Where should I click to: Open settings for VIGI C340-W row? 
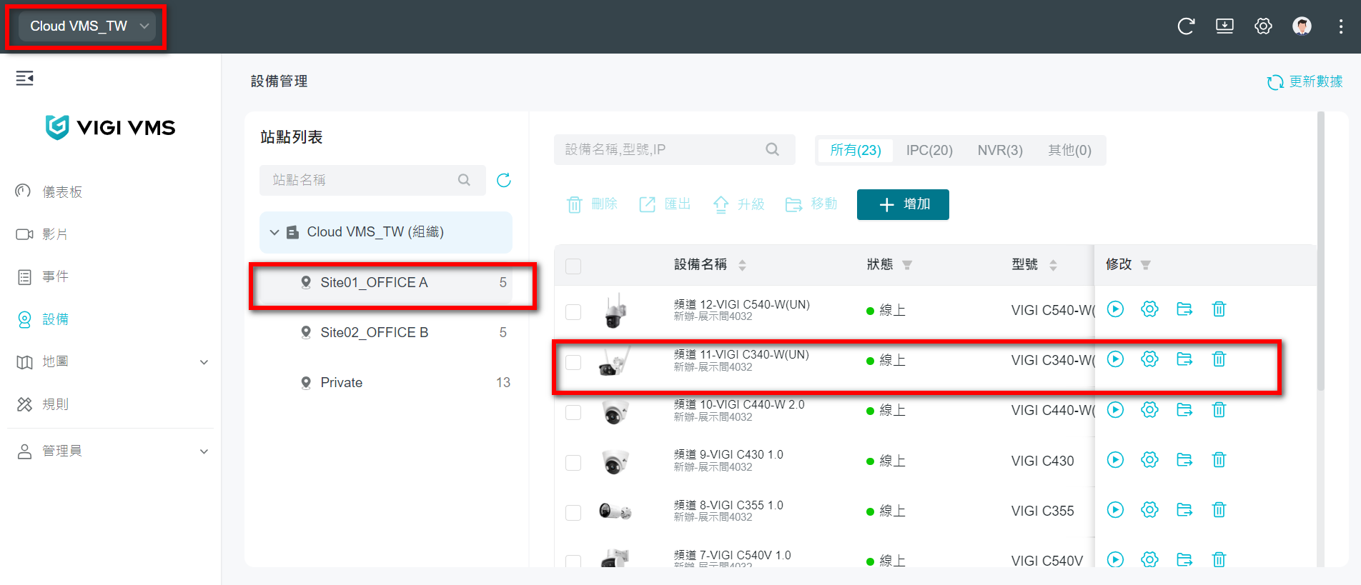coord(1149,359)
